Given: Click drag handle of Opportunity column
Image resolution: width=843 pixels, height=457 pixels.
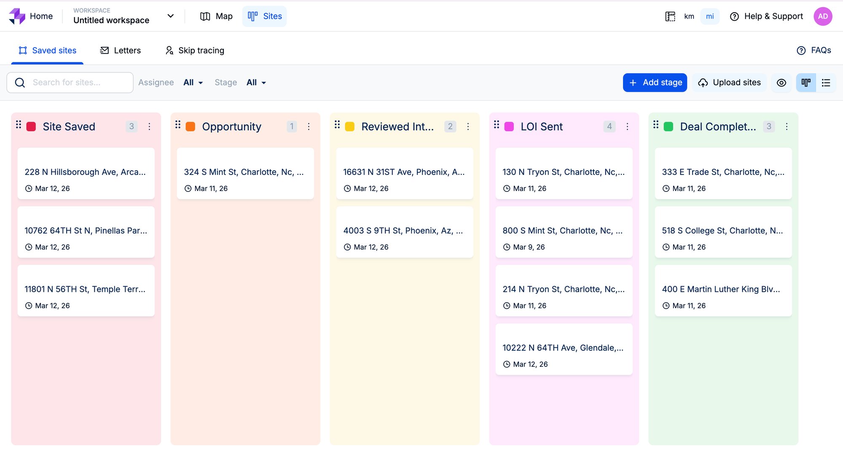Looking at the screenshot, I should click(178, 125).
